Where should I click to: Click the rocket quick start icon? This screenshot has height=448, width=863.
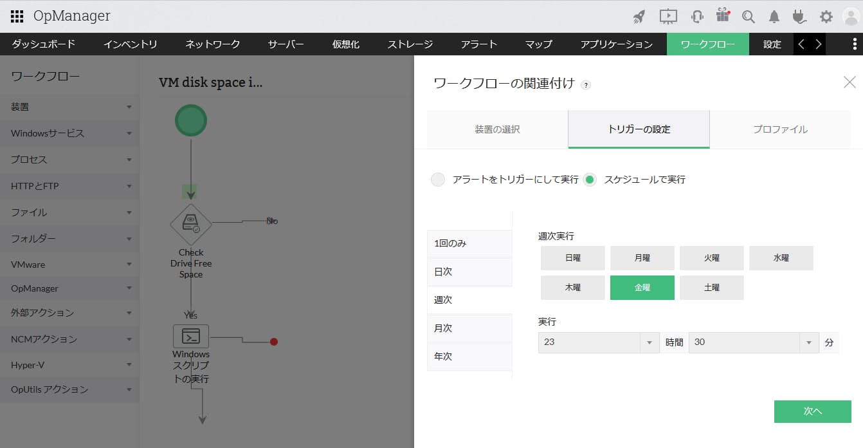639,16
